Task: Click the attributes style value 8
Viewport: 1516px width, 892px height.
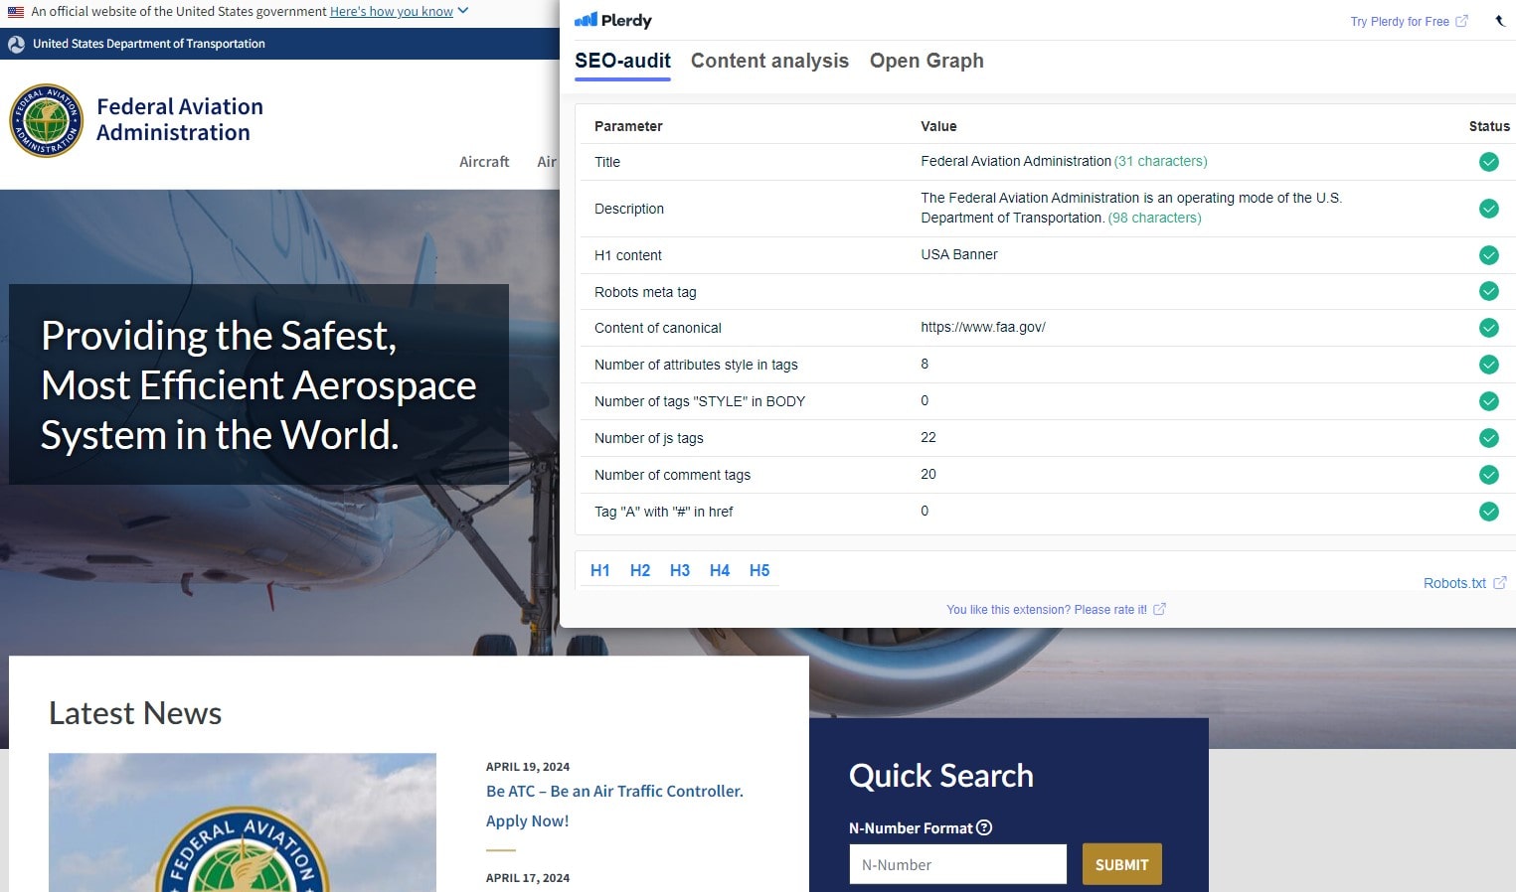Action: (x=925, y=364)
